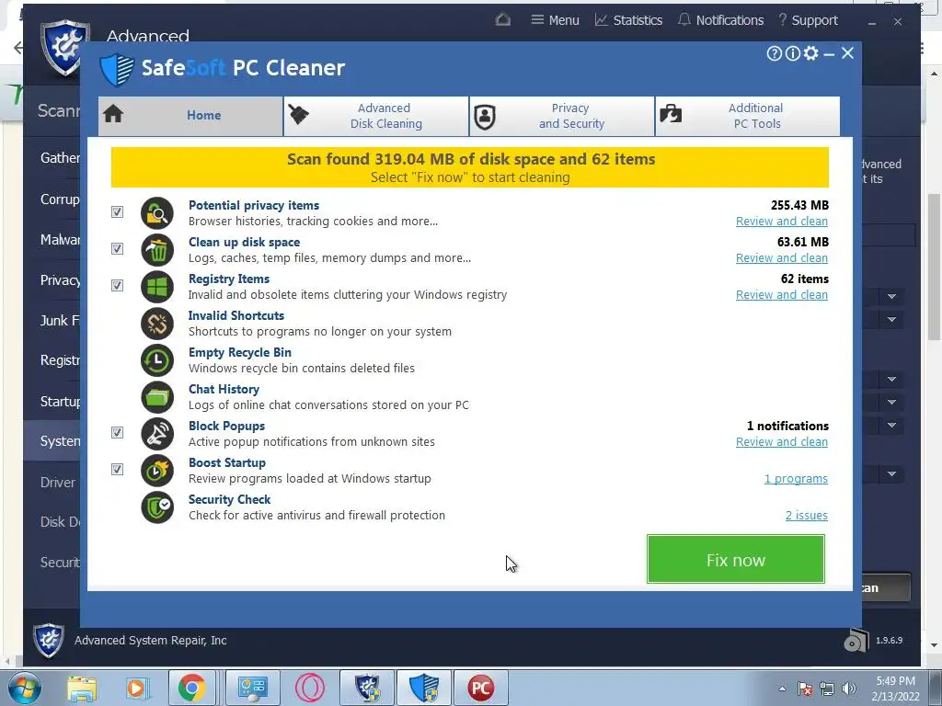Click the Clean up disk space trash icon
This screenshot has height=706, width=942.
point(156,250)
